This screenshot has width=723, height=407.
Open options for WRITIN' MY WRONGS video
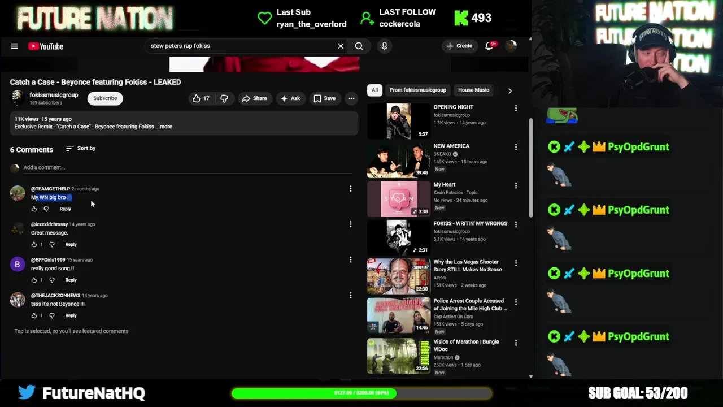516,224
